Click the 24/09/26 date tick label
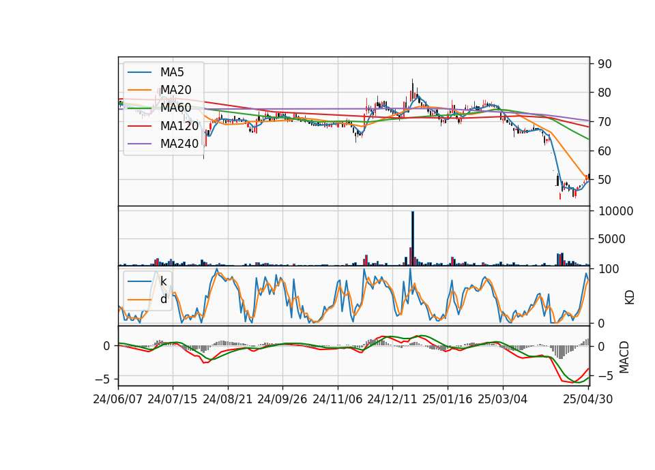 click(x=282, y=399)
